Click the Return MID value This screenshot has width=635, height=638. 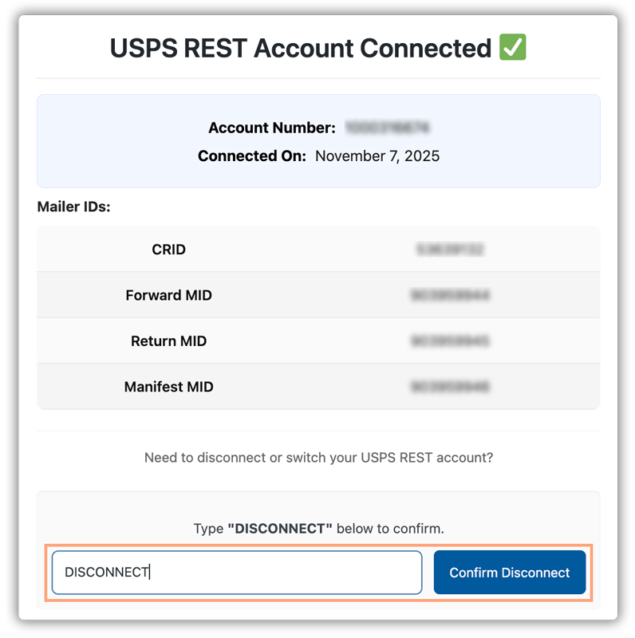pos(451,341)
